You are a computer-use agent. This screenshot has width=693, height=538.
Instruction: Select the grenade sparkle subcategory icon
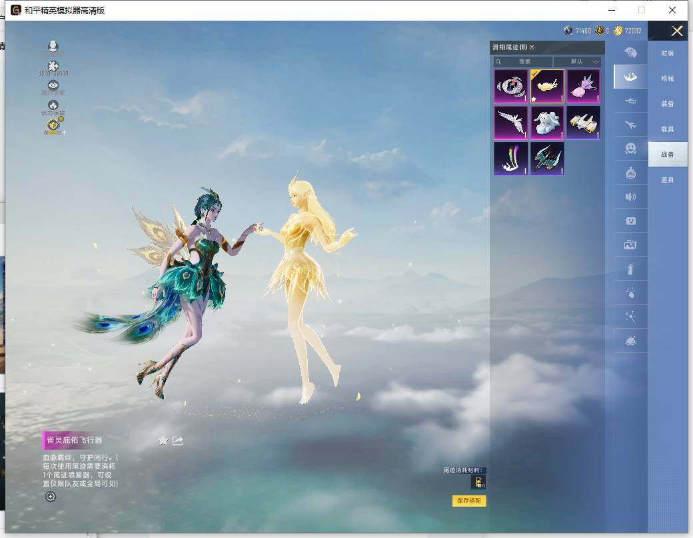(630, 292)
